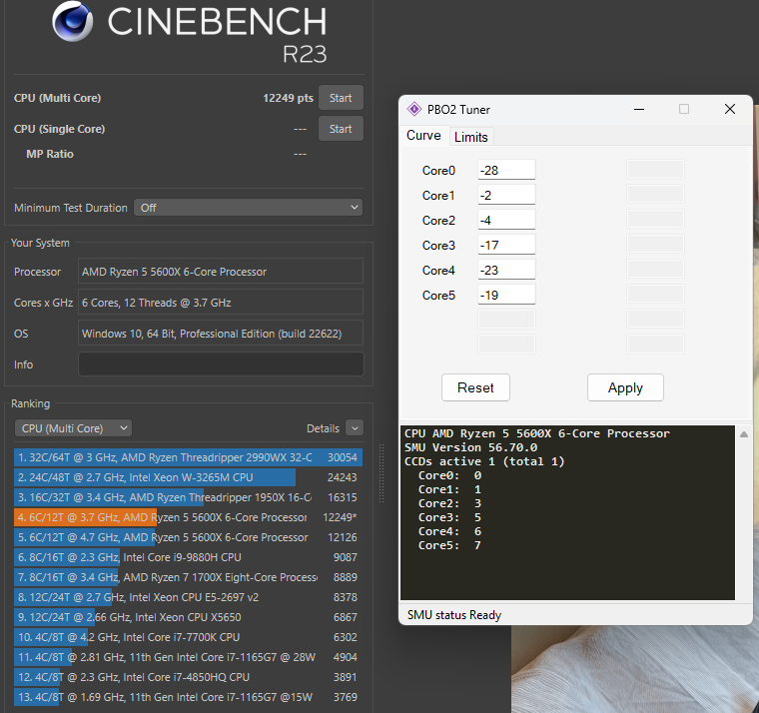Select ranking row 9 Intel Xeon X5650

coord(189,618)
